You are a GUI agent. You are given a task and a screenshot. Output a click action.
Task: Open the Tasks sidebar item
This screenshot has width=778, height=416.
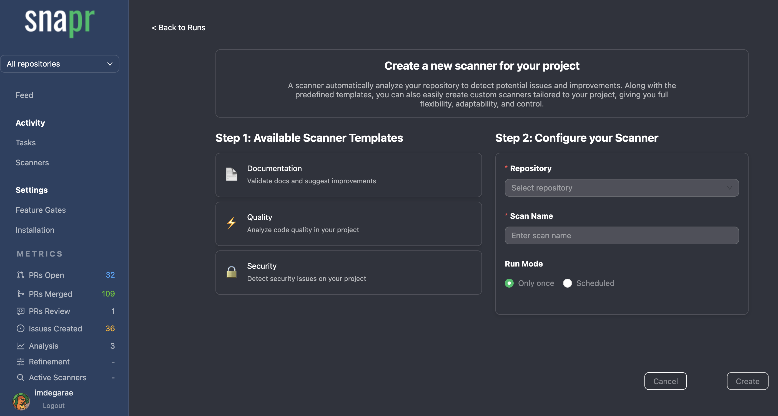tap(25, 142)
